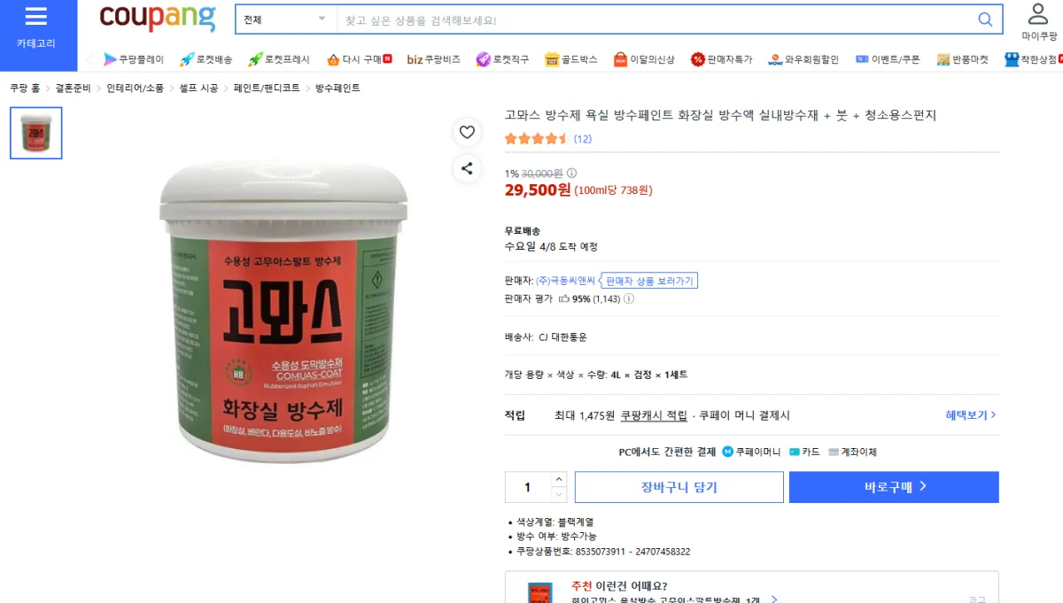Click 바로구매 buy now button

[894, 487]
